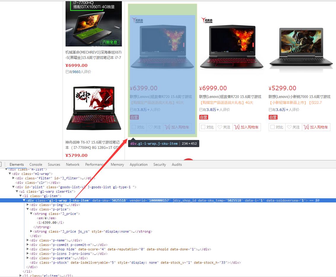Open the 神舟战神 T6-X7 laptop image

(x=94, y=108)
